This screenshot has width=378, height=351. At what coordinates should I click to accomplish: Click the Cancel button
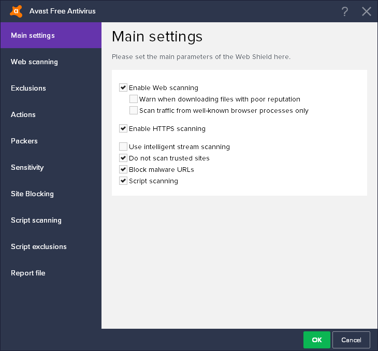[351, 340]
